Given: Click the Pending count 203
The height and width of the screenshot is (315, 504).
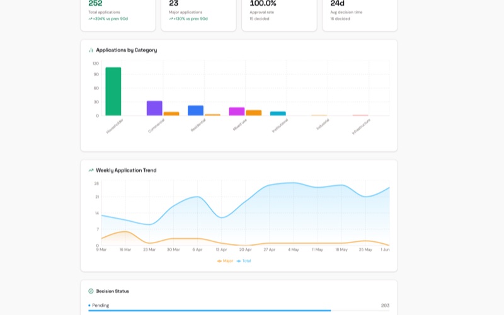Looking at the screenshot, I should pos(385,306).
